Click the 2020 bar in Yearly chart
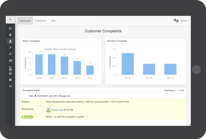Screen dimensions: 206x139 39,64
